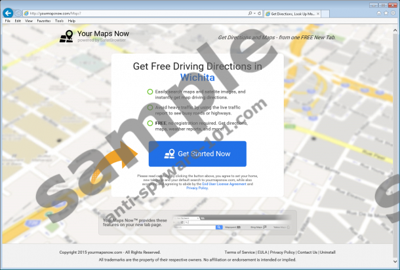Click the search magnifier in address bar
400x270 pixels.
coord(250,13)
